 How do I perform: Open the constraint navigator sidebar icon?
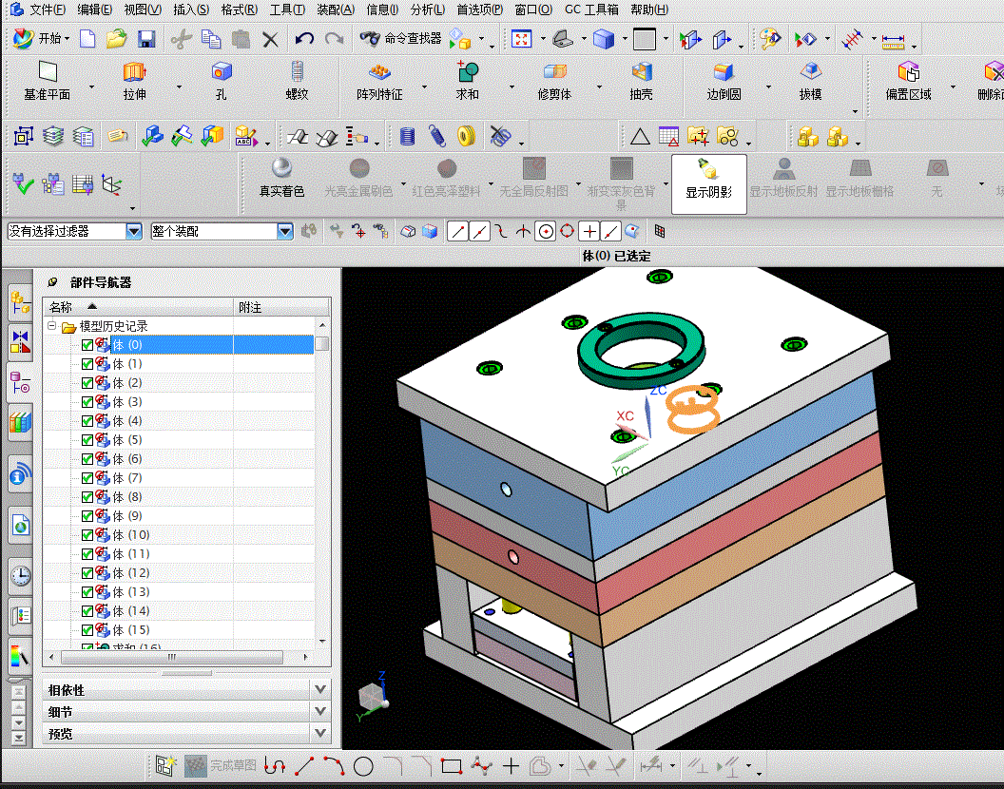21,342
